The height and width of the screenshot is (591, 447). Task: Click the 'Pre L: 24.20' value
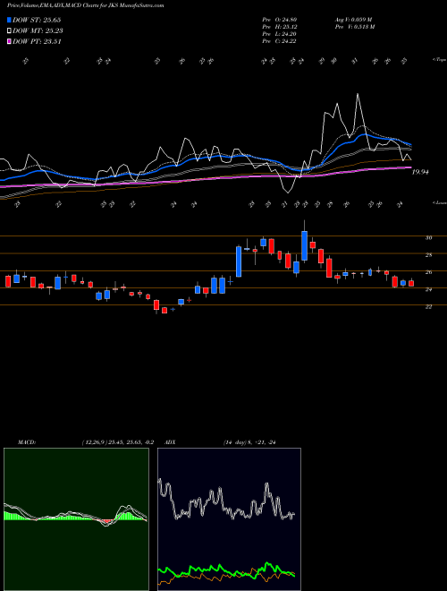(x=280, y=34)
